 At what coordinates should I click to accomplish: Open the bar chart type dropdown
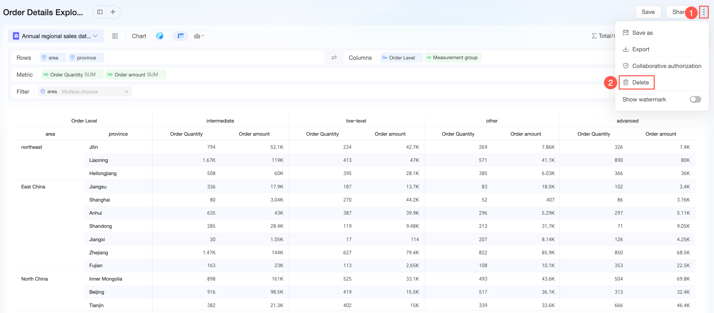[x=199, y=36]
